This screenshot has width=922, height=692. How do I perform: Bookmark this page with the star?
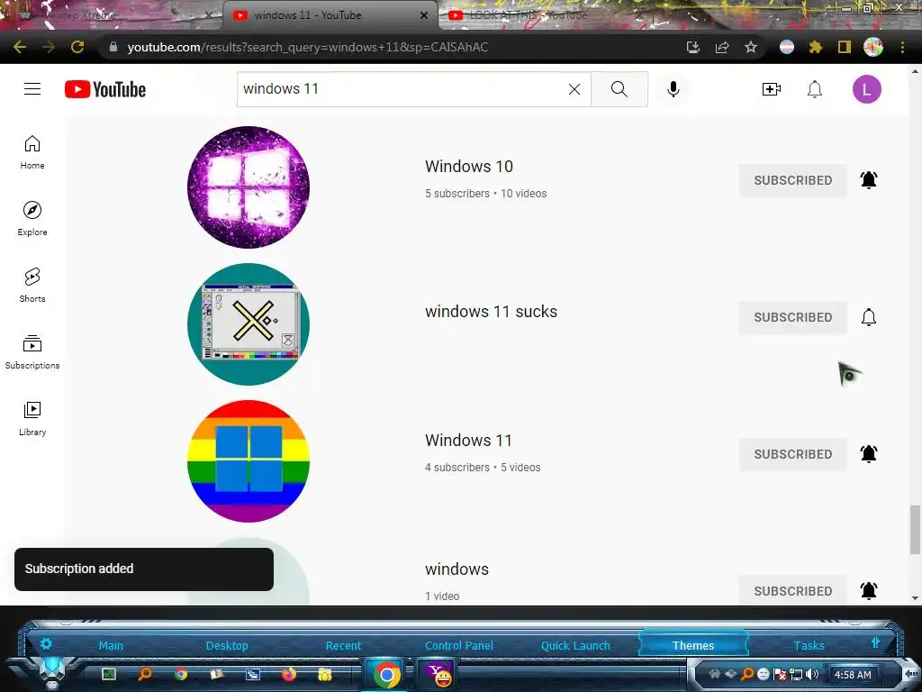coord(750,47)
